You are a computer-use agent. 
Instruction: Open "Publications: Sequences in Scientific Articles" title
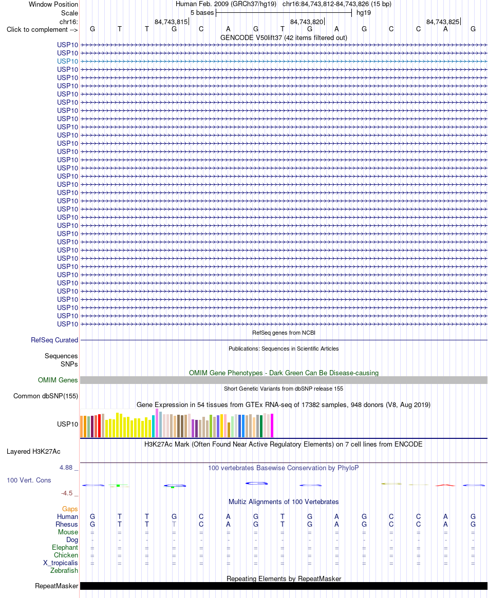tap(284, 349)
